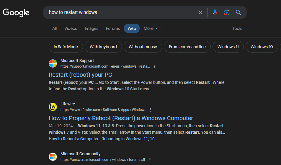Click inside the search text field
The image size is (281, 165).
(x=118, y=12)
